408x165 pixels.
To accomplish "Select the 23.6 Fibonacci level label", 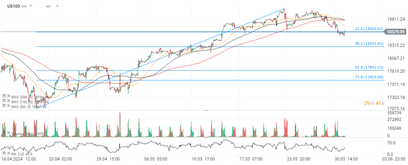I will pos(369,29).
